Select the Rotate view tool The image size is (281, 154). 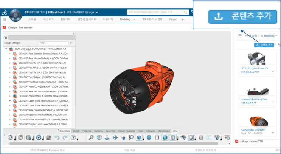tap(123, 137)
